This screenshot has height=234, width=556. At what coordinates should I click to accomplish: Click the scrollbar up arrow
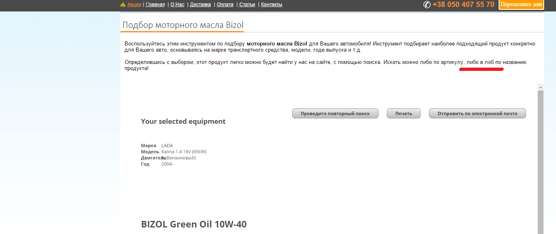tap(540, 87)
